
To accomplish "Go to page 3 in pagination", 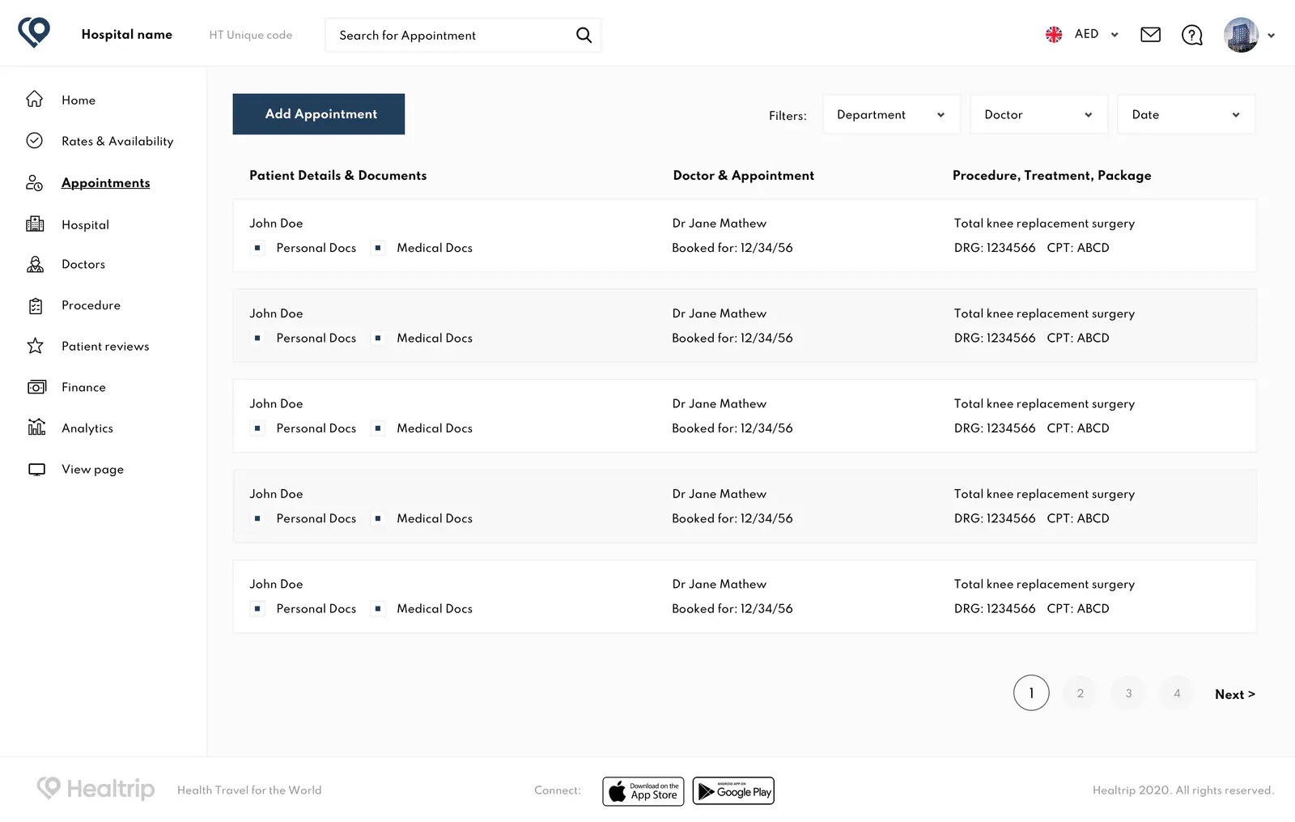I will pyautogui.click(x=1128, y=692).
